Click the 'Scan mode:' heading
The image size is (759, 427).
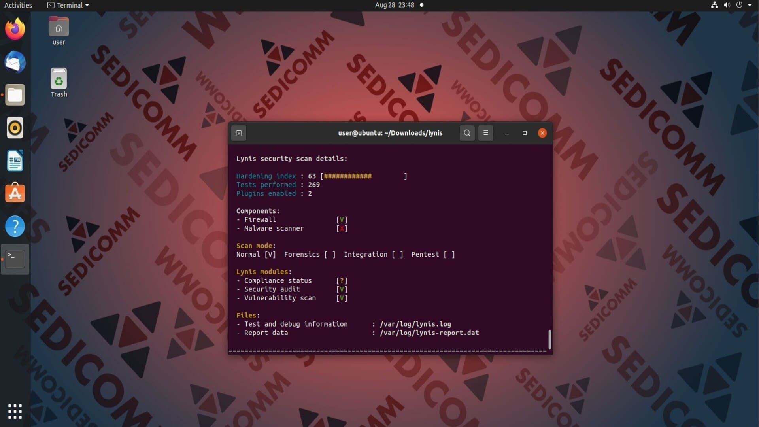[256, 246]
